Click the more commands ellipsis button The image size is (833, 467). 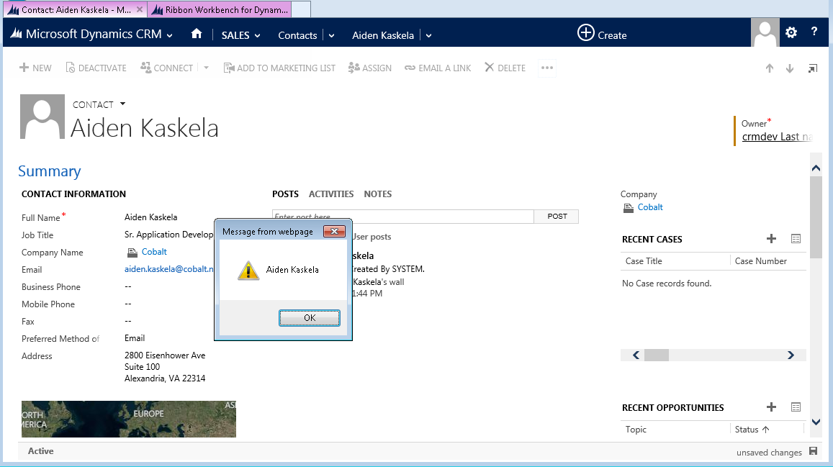click(x=547, y=68)
